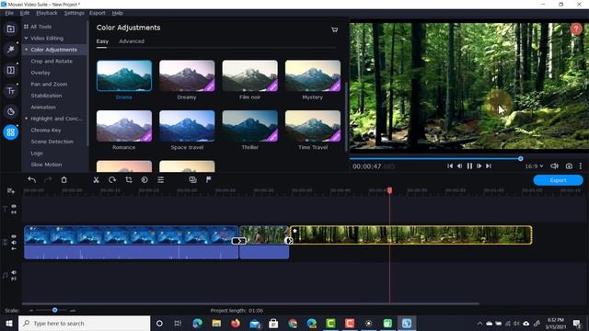Open the Playback menu
589x331 pixels.
point(47,13)
